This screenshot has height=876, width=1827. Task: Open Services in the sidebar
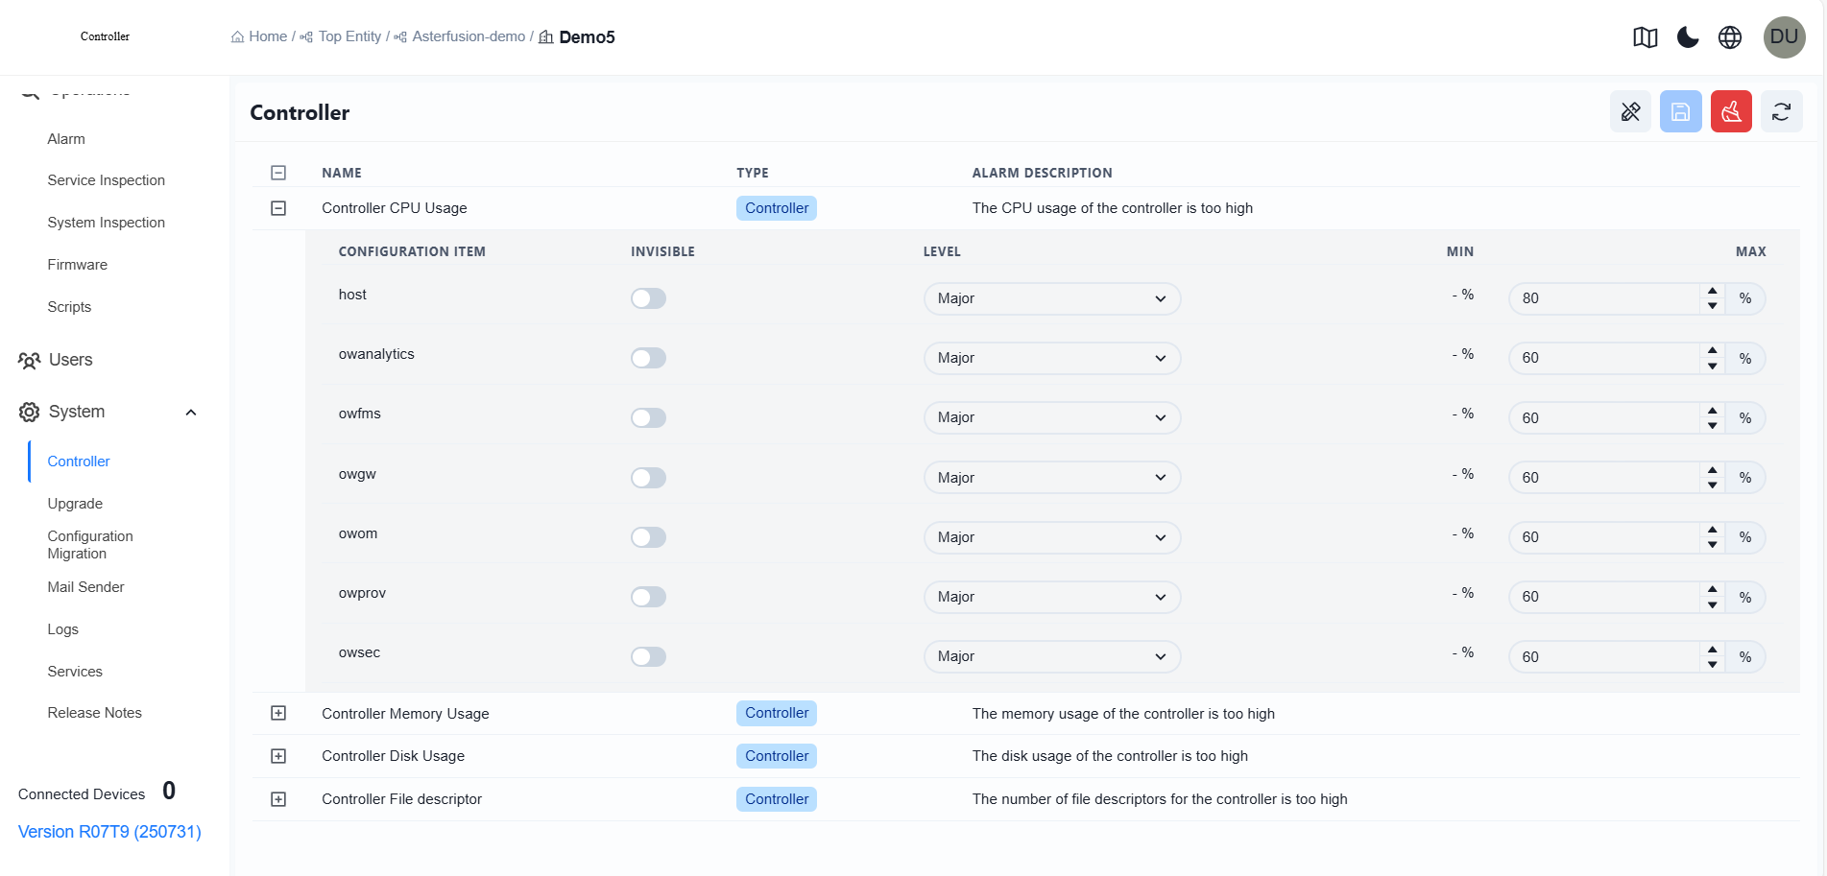point(75,672)
